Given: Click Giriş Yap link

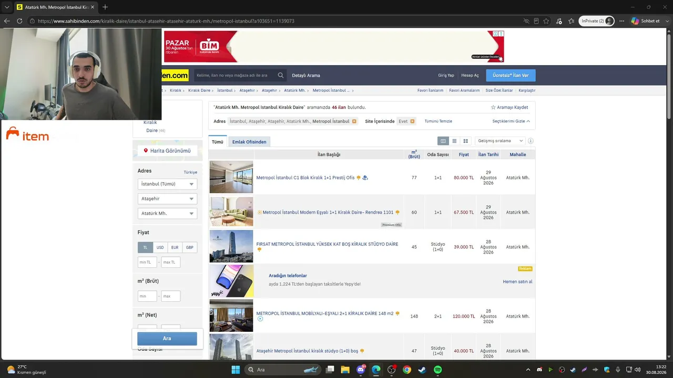Looking at the screenshot, I should (446, 76).
